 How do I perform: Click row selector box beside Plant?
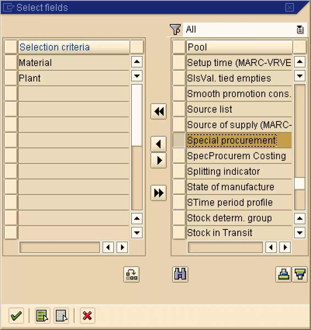point(11,78)
